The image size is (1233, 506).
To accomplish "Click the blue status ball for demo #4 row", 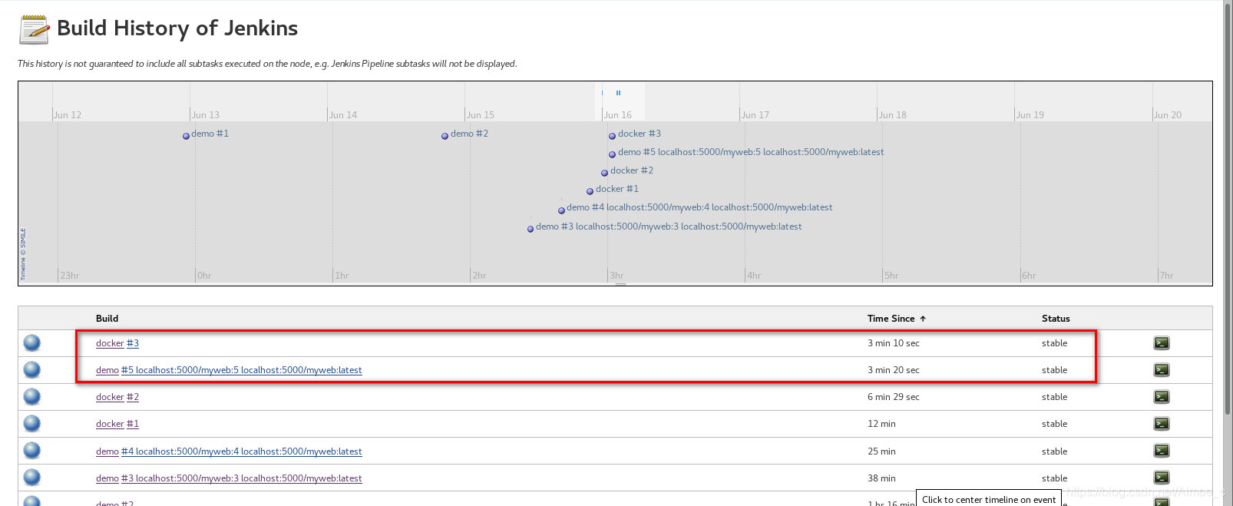I will coord(32,450).
